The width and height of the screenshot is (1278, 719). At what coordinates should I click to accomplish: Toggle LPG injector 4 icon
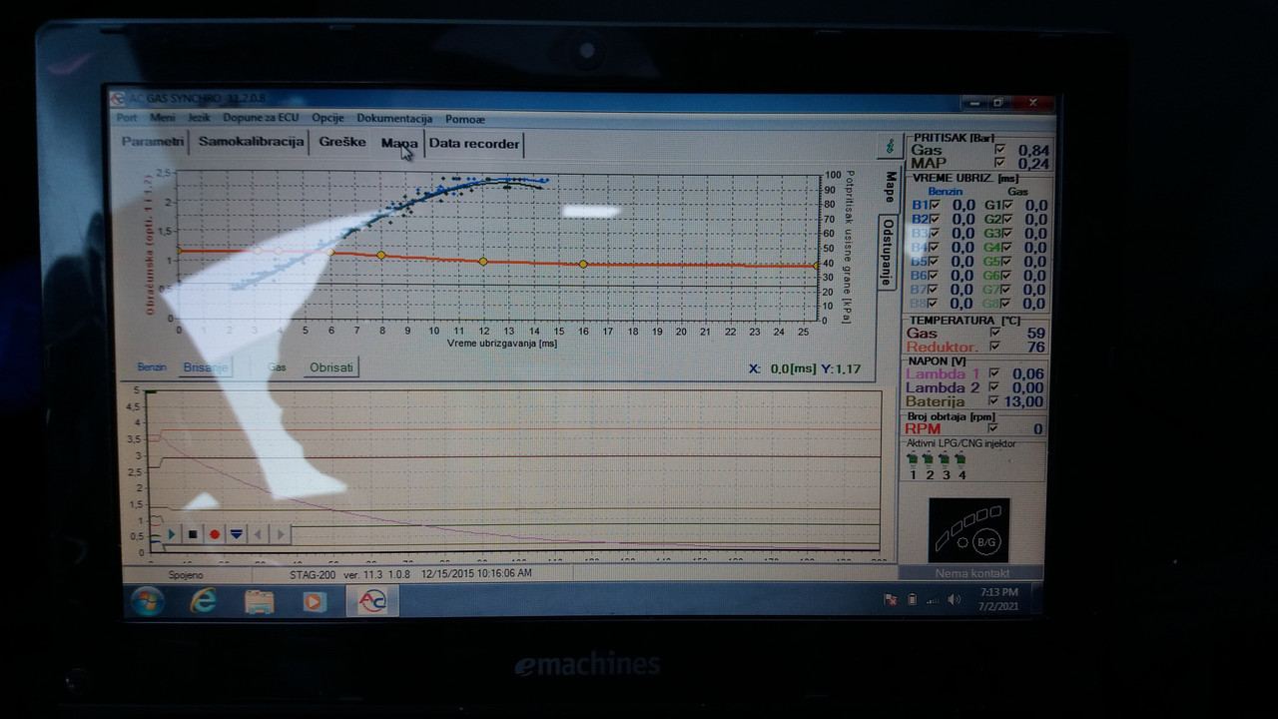[960, 459]
